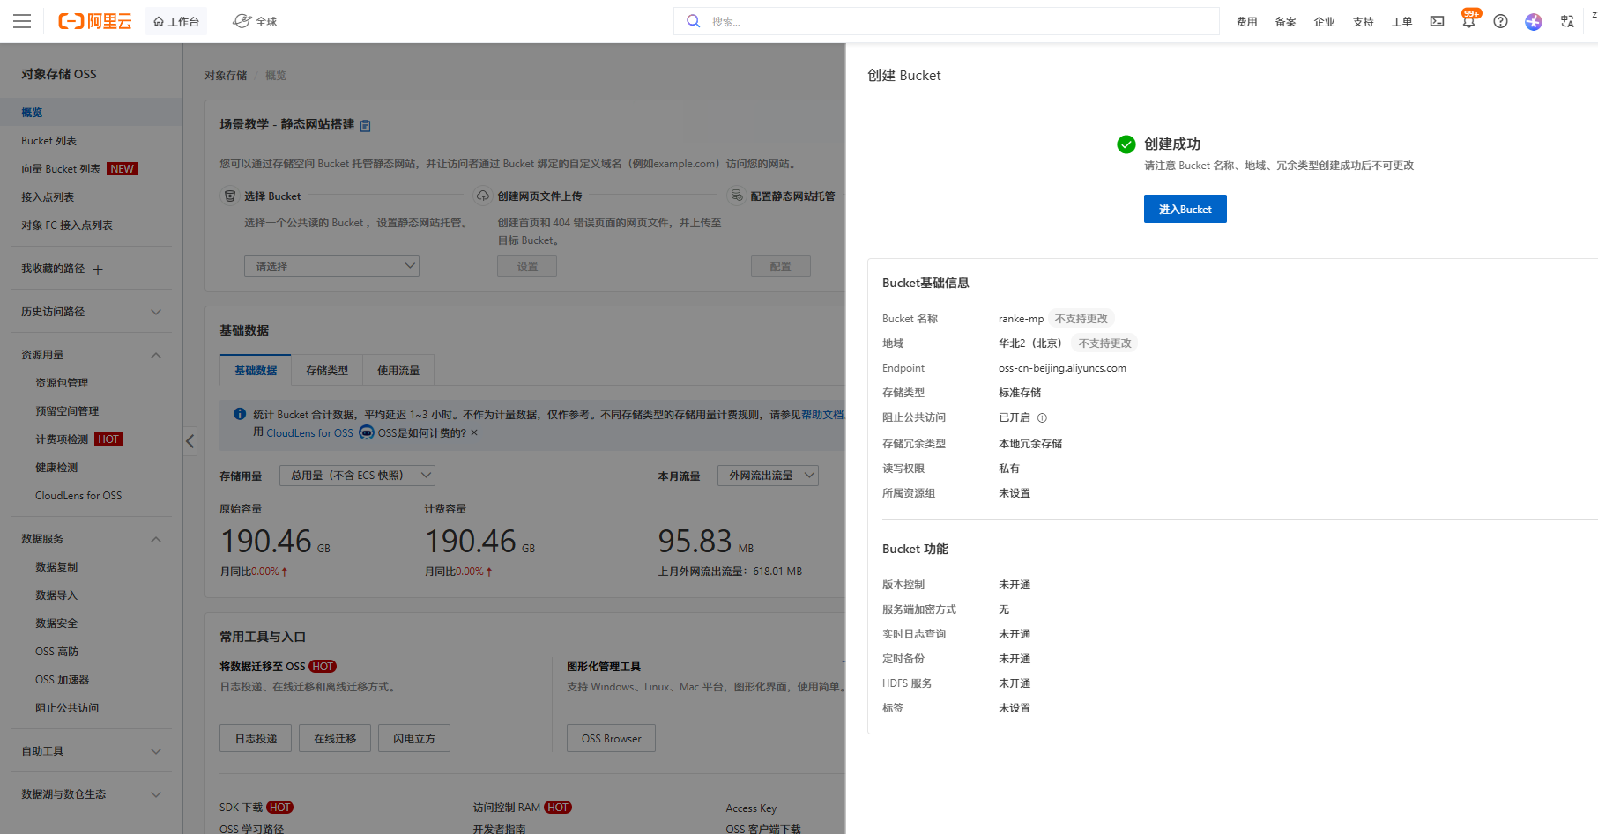
Task: Open the 访问控制 RAM link
Action: point(506,808)
